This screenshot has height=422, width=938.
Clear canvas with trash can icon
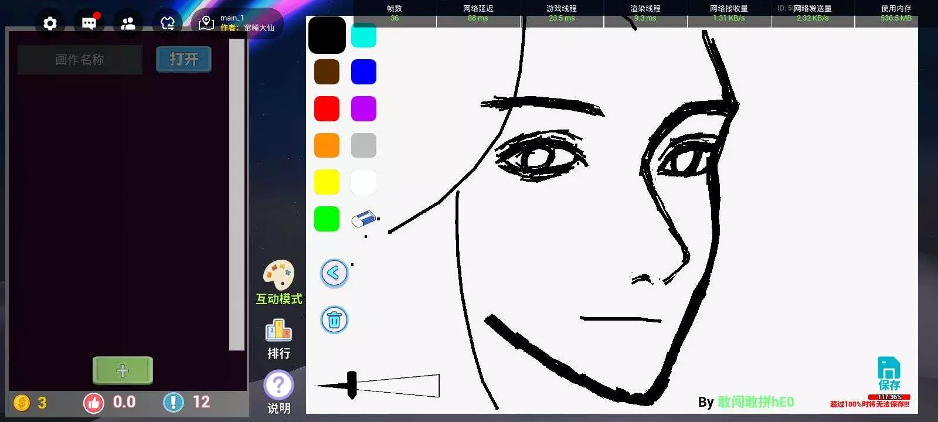click(334, 320)
